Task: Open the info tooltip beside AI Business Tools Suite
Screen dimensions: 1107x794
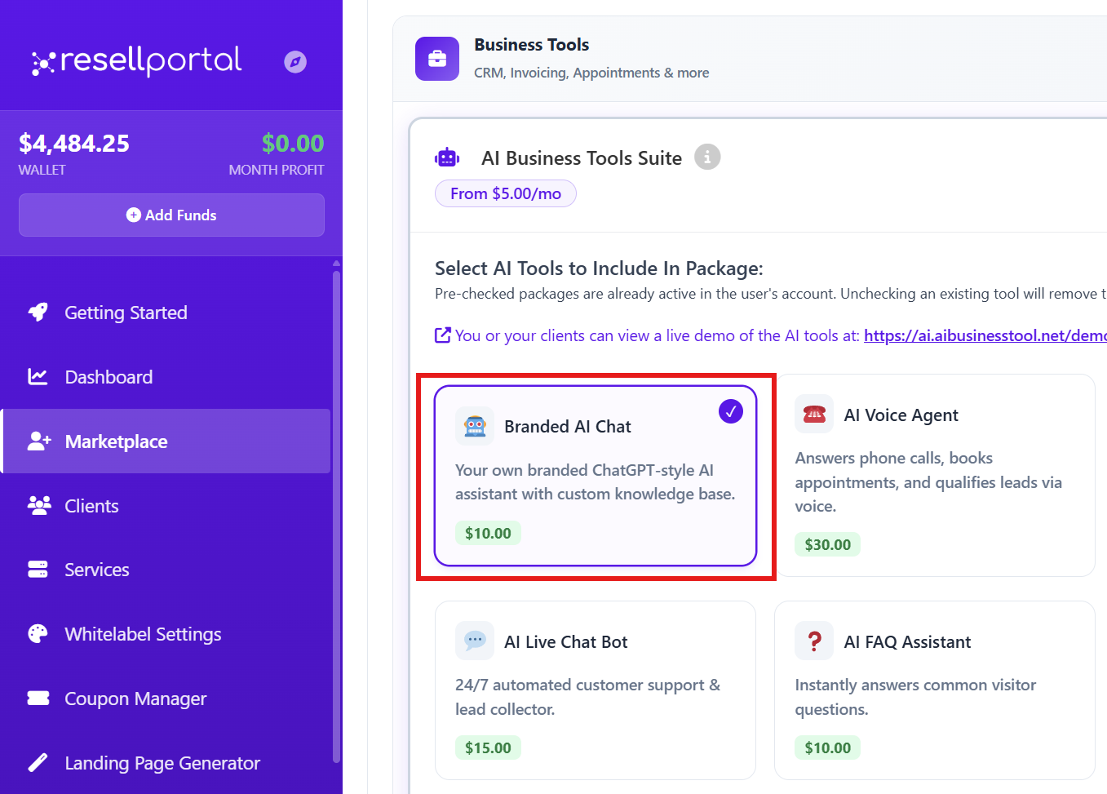Action: click(x=707, y=157)
